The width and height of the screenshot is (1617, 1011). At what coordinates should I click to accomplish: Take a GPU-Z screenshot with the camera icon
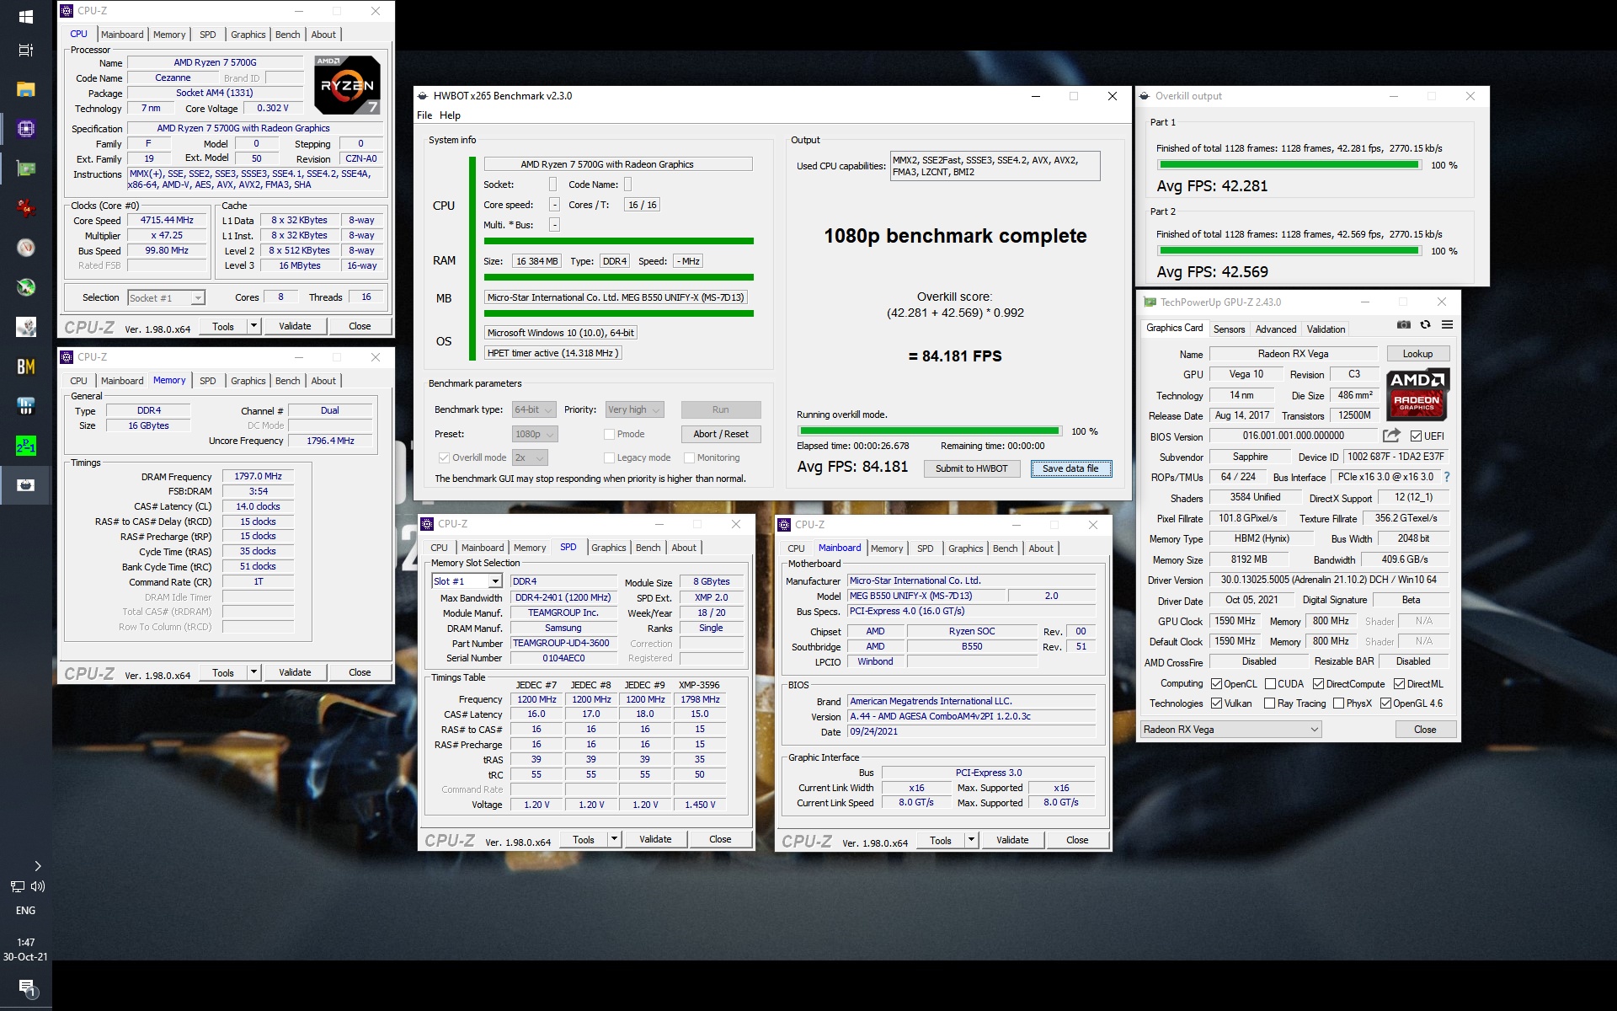pyautogui.click(x=1403, y=325)
